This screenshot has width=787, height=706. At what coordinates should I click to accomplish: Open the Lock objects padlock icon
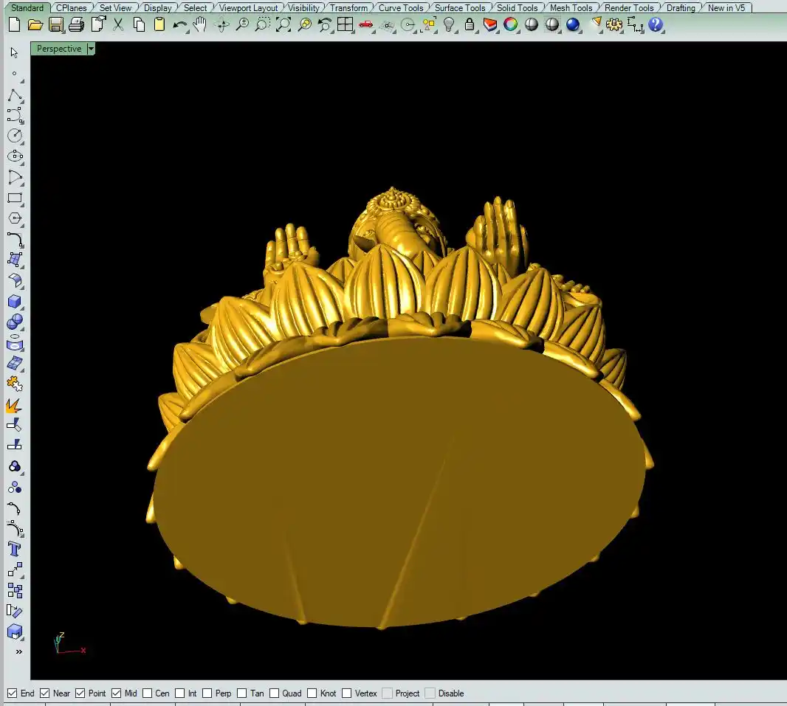click(470, 25)
